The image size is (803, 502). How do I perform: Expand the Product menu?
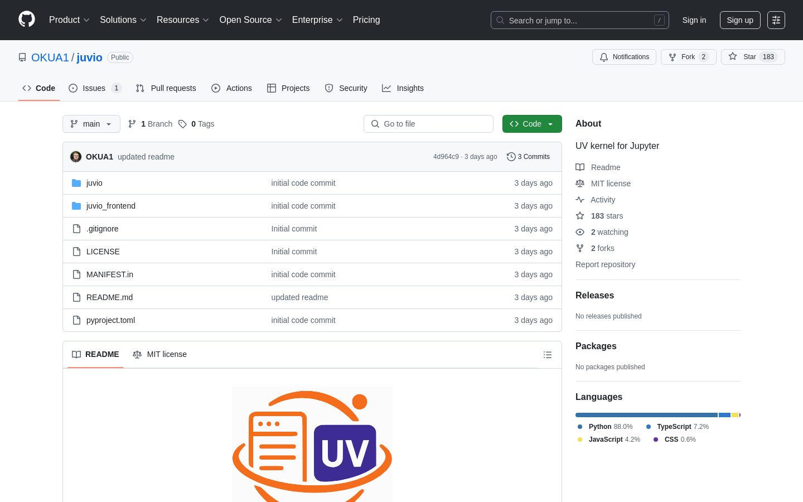[69, 20]
